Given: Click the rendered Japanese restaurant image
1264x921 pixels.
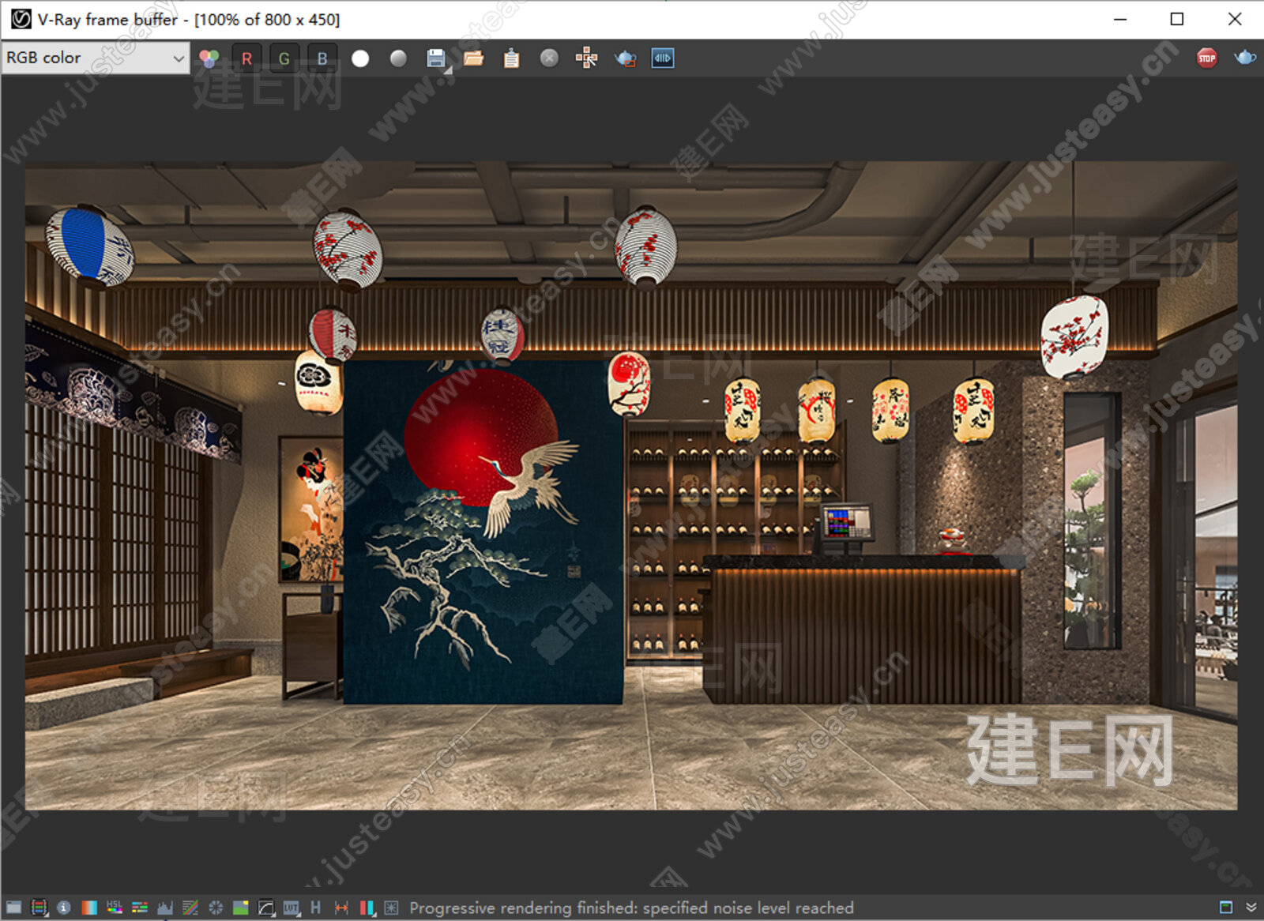Looking at the screenshot, I should click(631, 486).
